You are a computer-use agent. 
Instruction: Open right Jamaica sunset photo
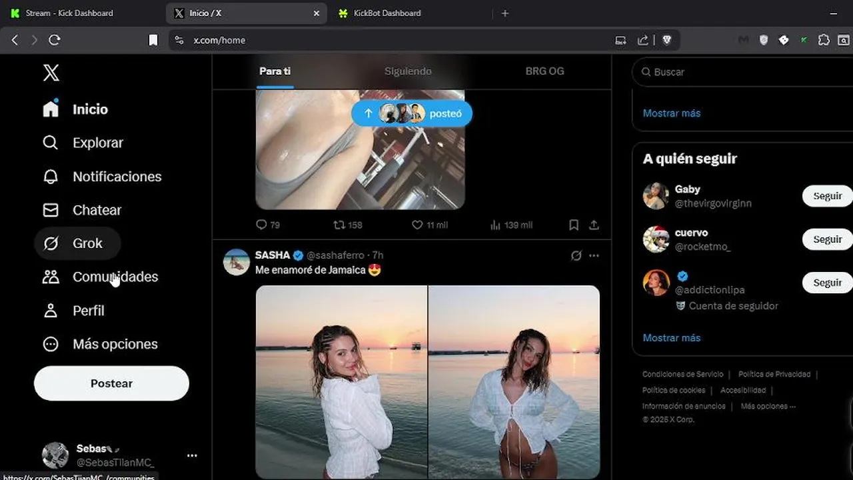514,382
